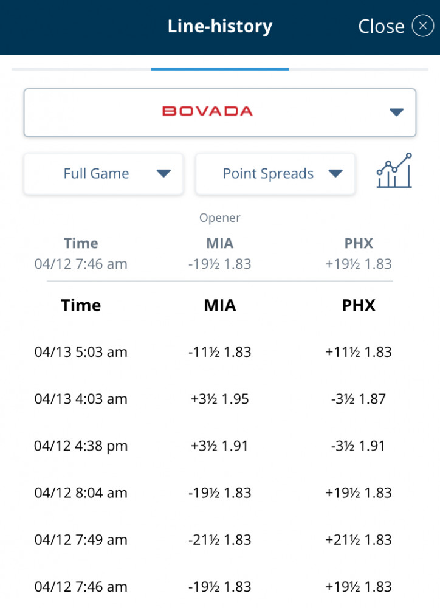The height and width of the screenshot is (608, 440).
Task: Click the Line-history title
Action: click(220, 26)
